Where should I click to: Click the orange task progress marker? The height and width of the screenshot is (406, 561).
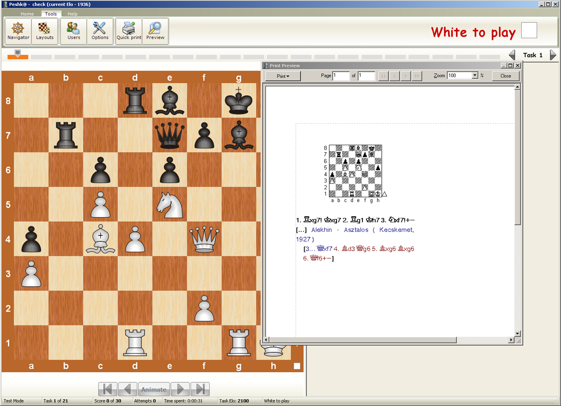click(18, 55)
